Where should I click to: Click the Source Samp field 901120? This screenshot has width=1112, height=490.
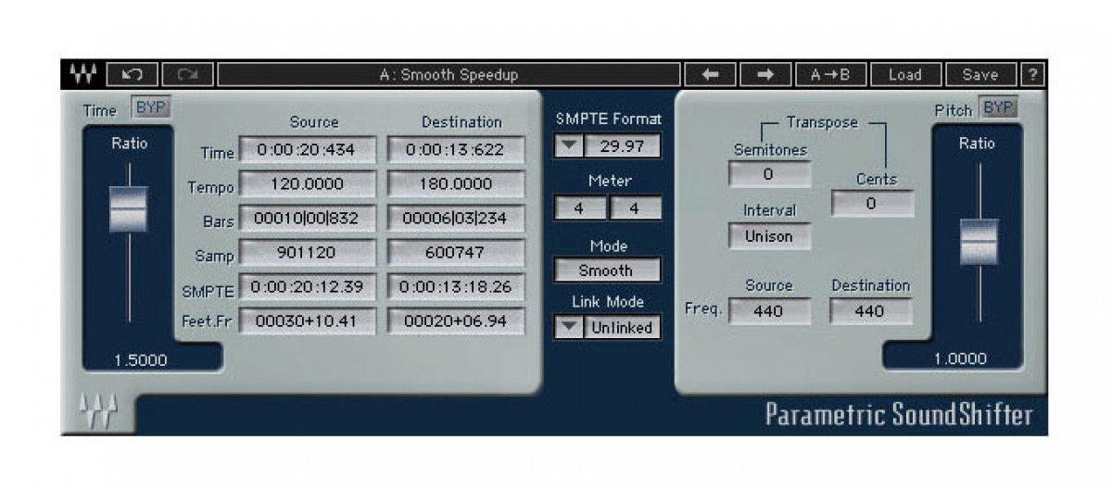(x=308, y=253)
